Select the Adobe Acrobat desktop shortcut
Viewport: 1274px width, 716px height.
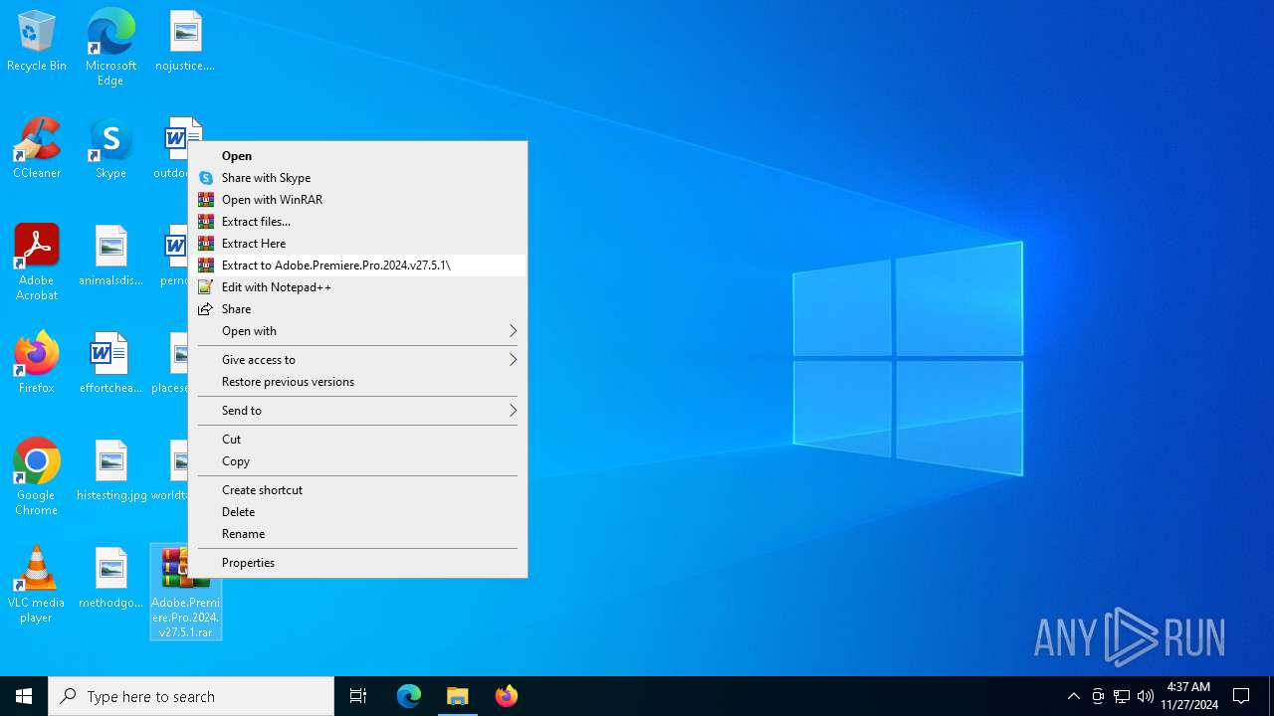37,263
